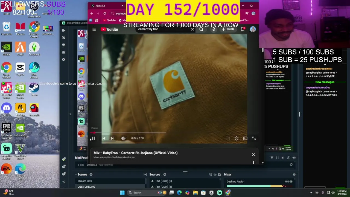Skip to the next video
Image resolution: width=350 pixels, height=197 pixels.
112,138
